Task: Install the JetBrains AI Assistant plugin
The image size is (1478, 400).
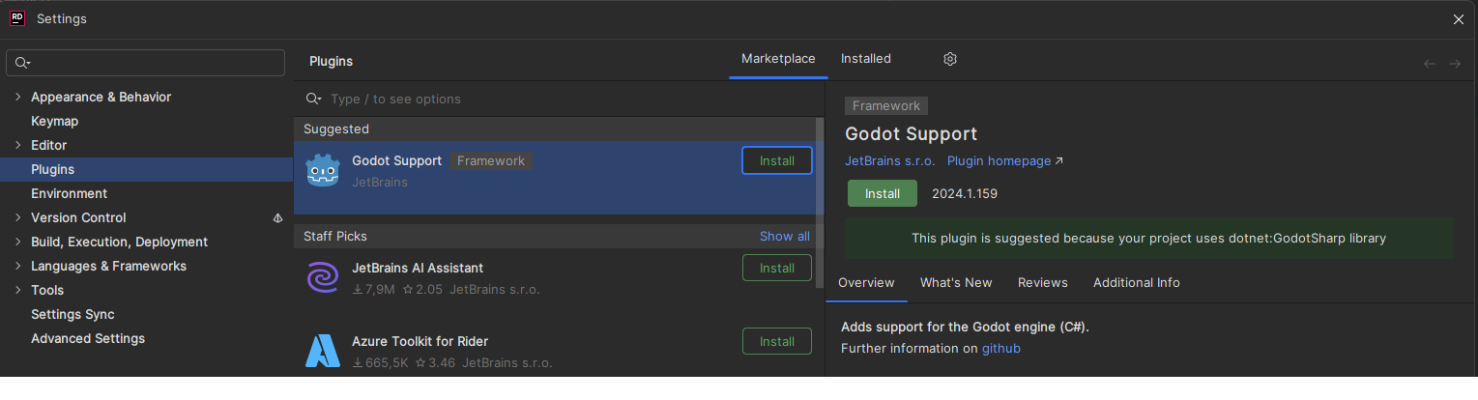Action: [776, 268]
